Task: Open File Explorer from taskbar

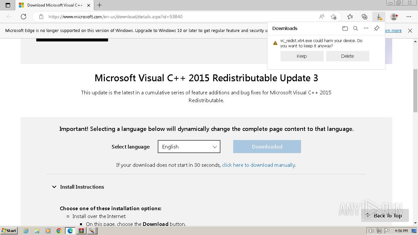Action: pos(37,231)
